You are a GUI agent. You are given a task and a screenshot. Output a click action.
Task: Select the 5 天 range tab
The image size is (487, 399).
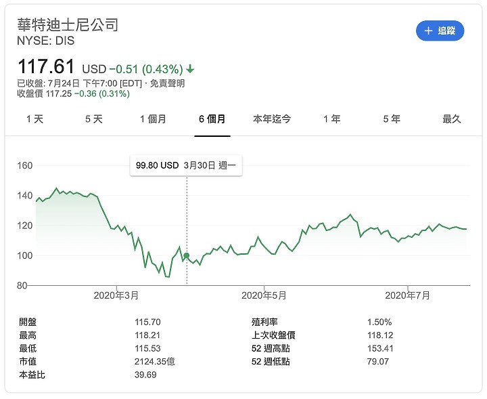[x=94, y=119]
